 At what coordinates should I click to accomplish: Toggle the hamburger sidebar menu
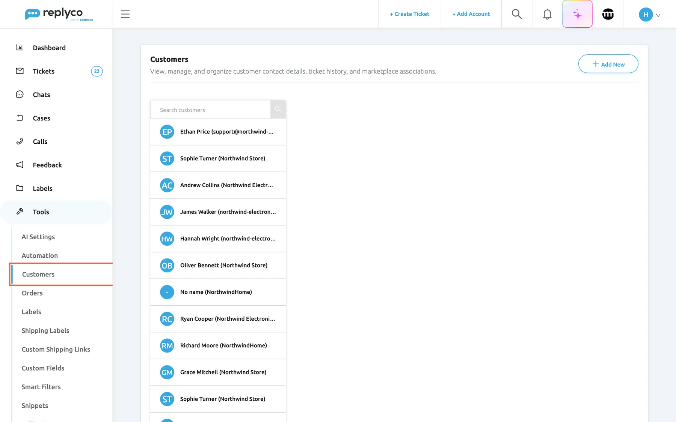(x=125, y=14)
